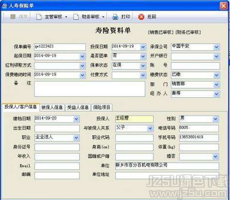This screenshot has height=200, width=230.
Task: Open the 职业 dropdown
Action: click(x=76, y=138)
